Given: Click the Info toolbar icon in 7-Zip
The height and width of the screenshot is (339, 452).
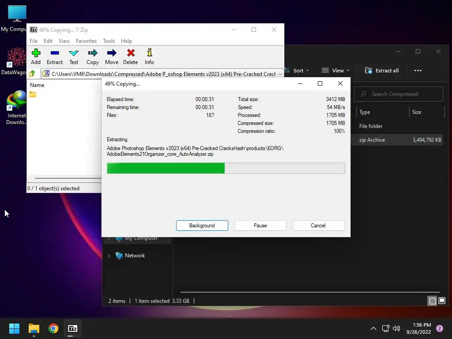Looking at the screenshot, I should click(x=149, y=56).
